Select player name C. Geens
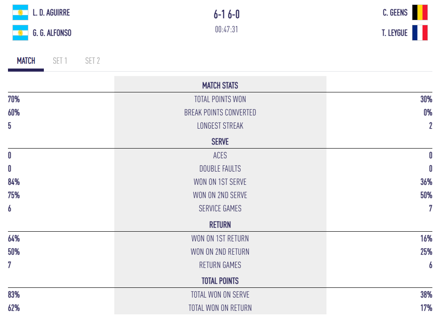The height and width of the screenshot is (321, 439). [395, 12]
